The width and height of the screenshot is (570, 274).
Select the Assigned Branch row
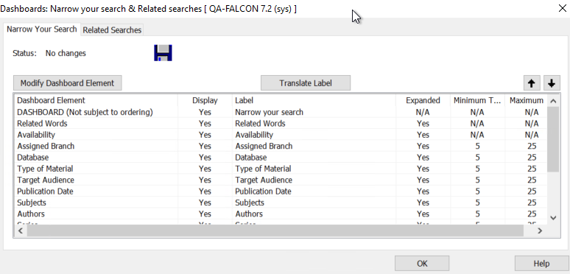click(281, 146)
